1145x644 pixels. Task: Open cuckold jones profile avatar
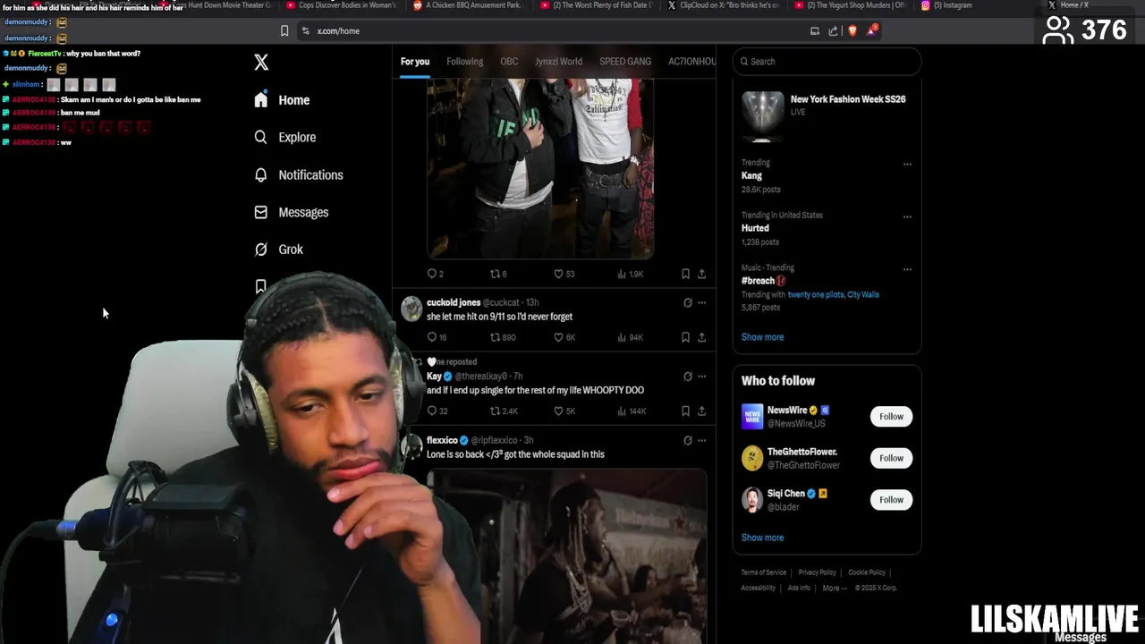coord(411,309)
